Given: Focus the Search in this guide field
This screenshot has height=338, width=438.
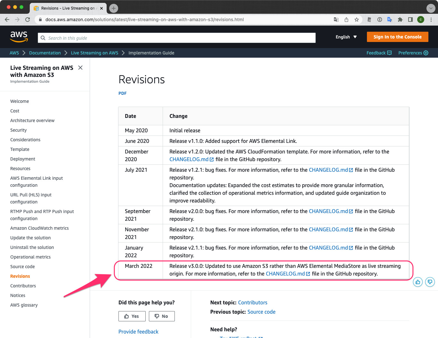Looking at the screenshot, I should click(177, 38).
